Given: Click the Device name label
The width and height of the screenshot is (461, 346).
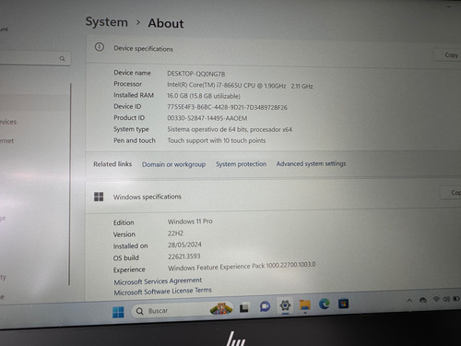Looking at the screenshot, I should (132, 73).
